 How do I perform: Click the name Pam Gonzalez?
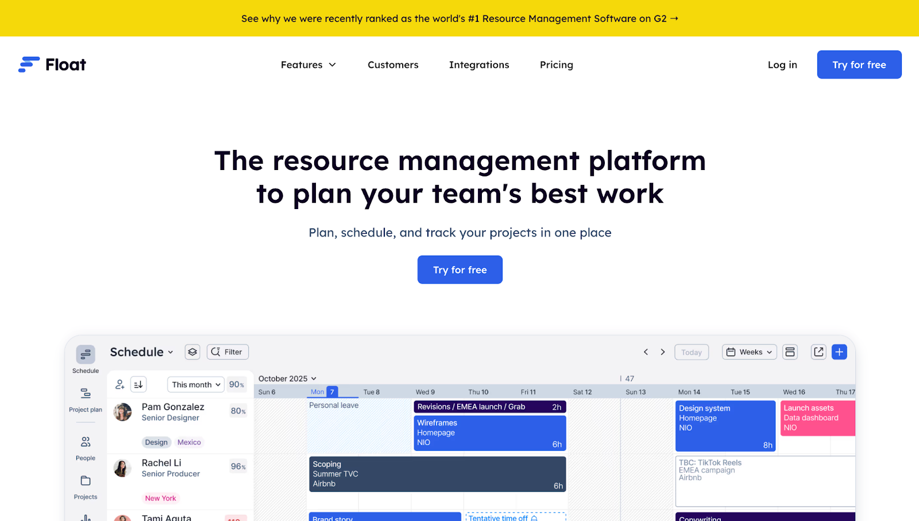click(173, 407)
